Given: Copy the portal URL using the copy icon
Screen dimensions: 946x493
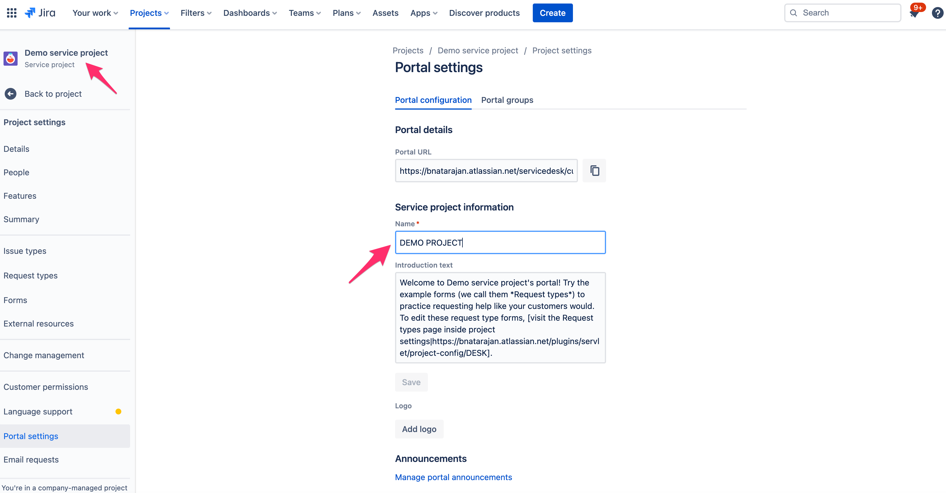Looking at the screenshot, I should coord(594,171).
